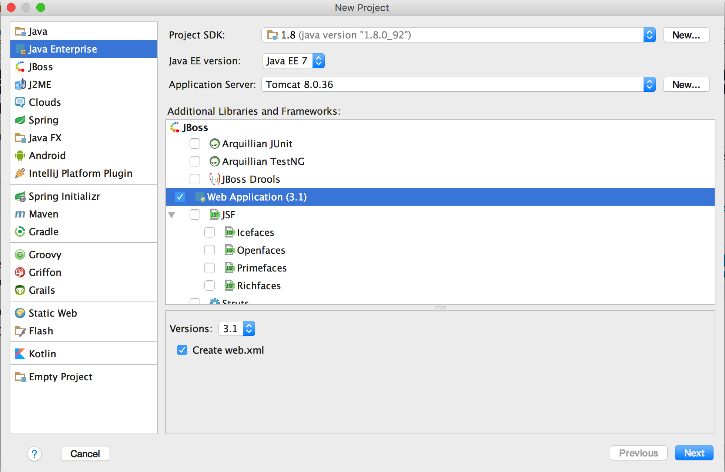Click the Next button
The height and width of the screenshot is (472, 725).
click(694, 453)
